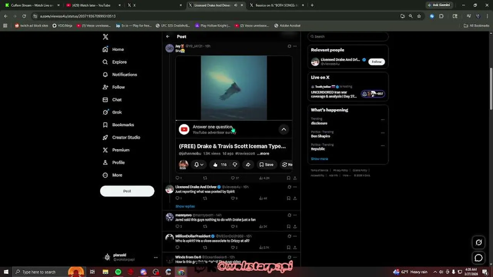Open Adobe Acrobat bookmark

click(x=287, y=25)
